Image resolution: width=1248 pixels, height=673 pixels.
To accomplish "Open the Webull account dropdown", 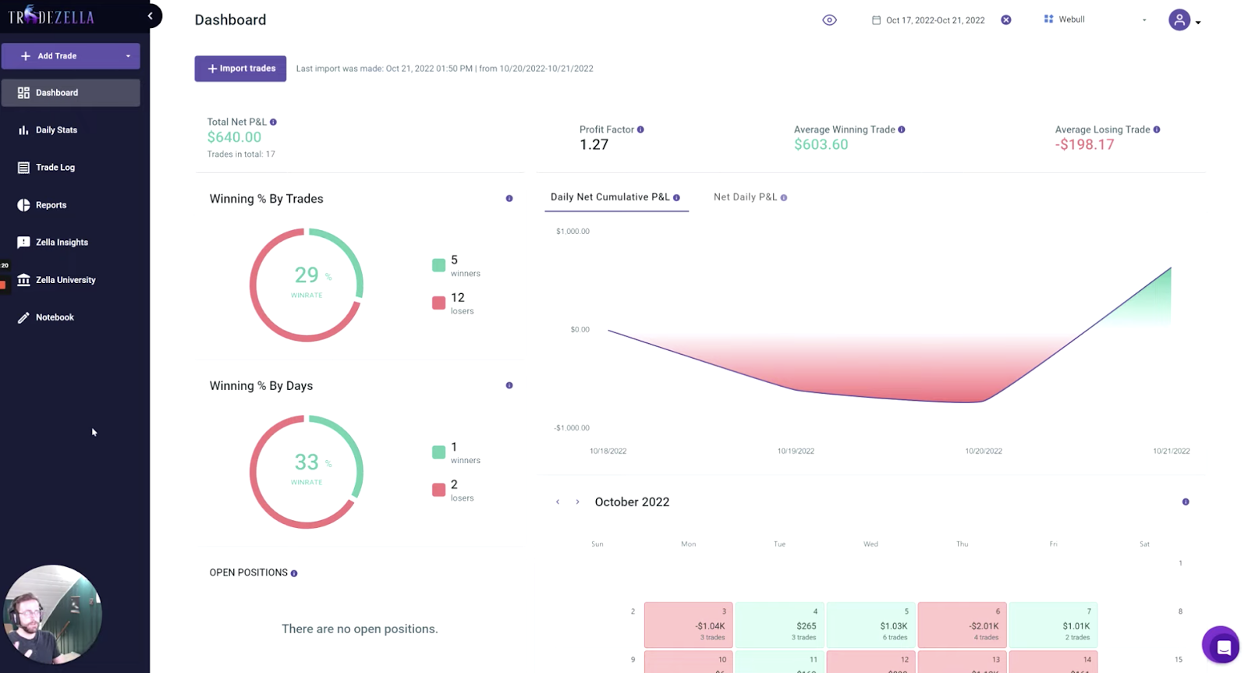I will (x=1143, y=19).
